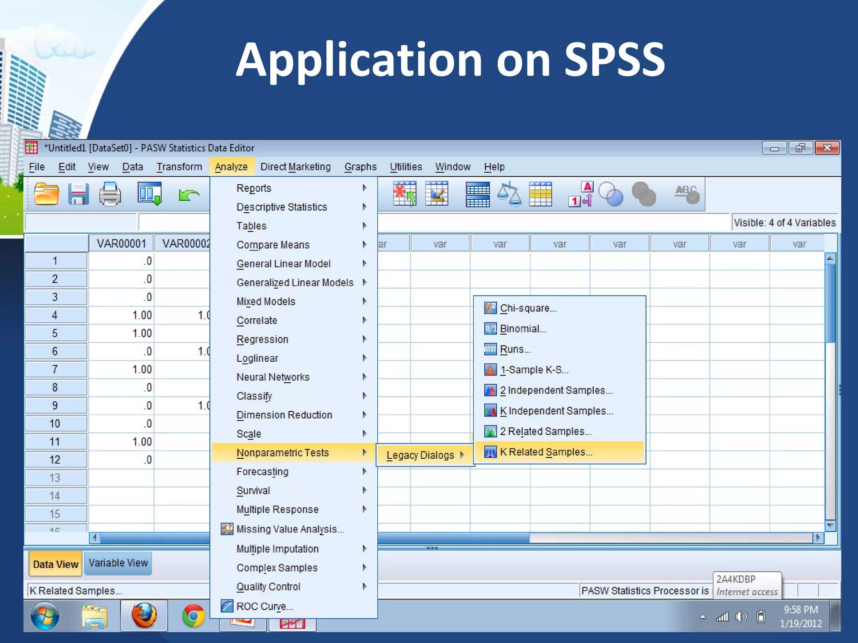Image resolution: width=858 pixels, height=643 pixels.
Task: Expand the Reports submenu
Action: pyautogui.click(x=294, y=188)
